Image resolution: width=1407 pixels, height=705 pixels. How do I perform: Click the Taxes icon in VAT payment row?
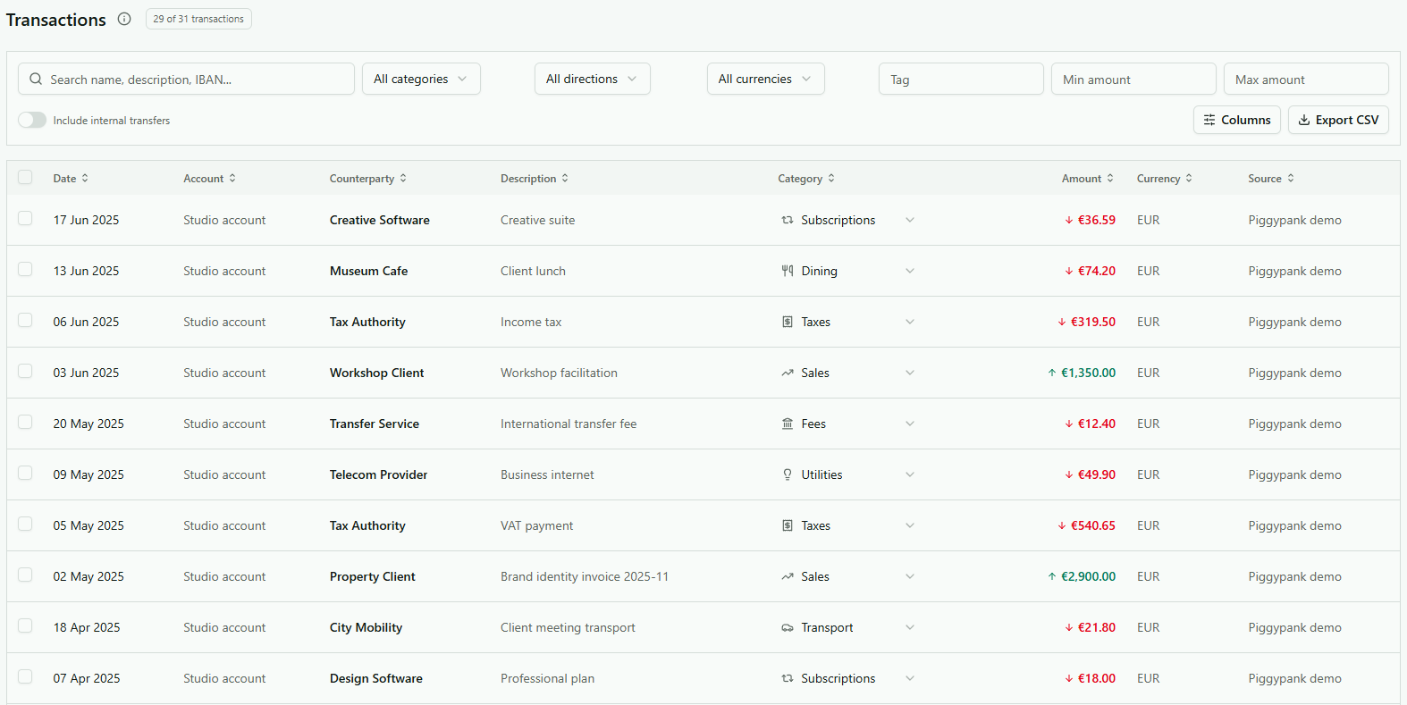pyautogui.click(x=788, y=525)
